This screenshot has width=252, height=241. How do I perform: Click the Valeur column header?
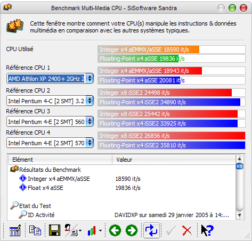(174, 160)
